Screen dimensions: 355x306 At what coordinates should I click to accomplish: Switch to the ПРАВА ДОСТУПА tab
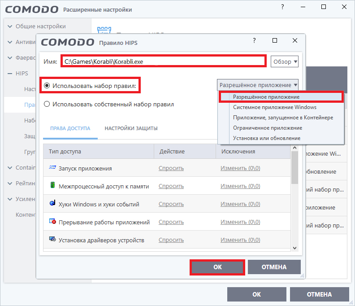(70, 128)
